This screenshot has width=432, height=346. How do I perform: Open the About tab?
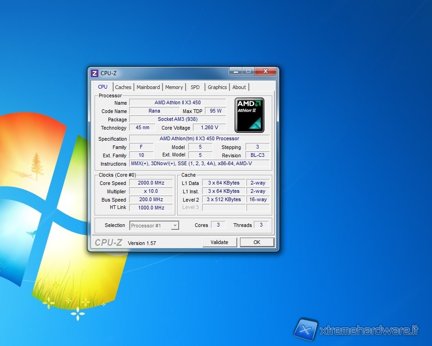(x=239, y=87)
